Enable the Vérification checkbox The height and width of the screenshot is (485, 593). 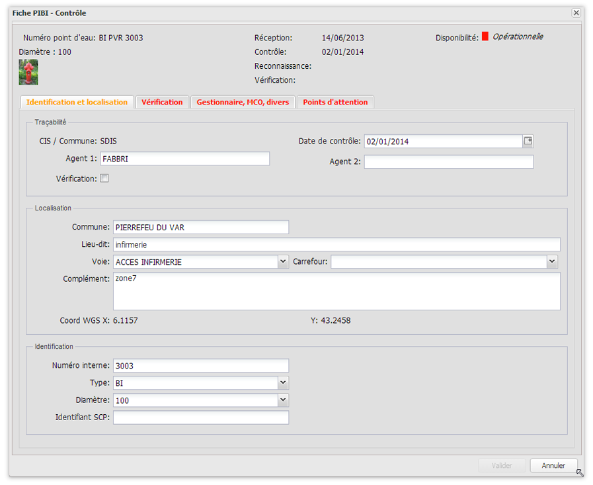point(104,179)
